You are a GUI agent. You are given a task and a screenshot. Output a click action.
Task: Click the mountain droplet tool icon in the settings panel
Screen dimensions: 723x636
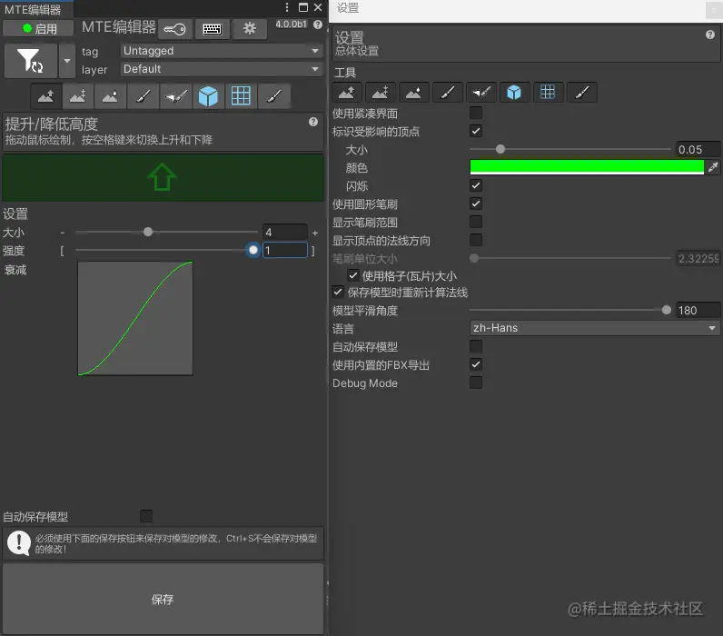click(x=414, y=93)
